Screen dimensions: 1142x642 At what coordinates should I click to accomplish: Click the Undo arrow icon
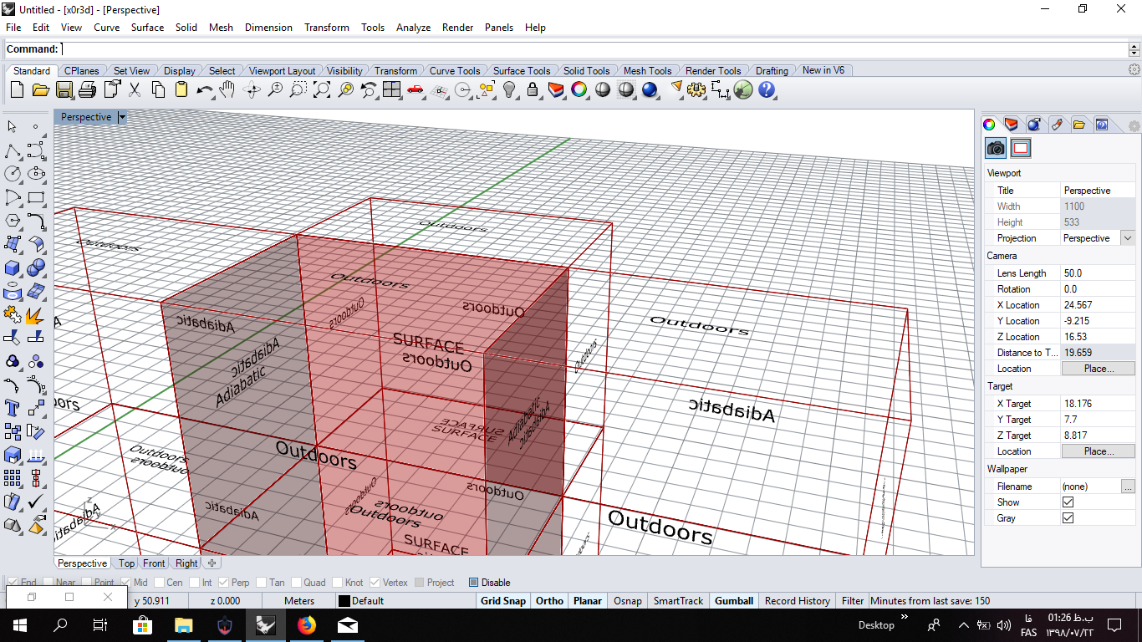(204, 90)
